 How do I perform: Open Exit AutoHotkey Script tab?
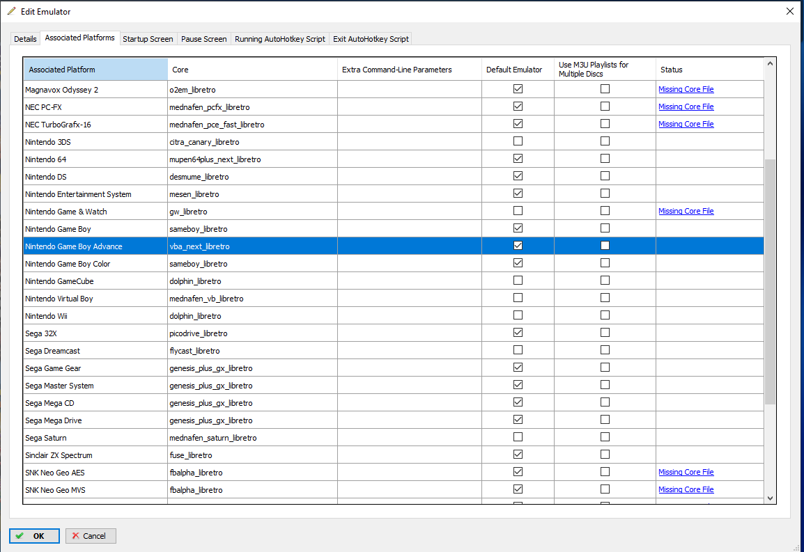pos(371,39)
